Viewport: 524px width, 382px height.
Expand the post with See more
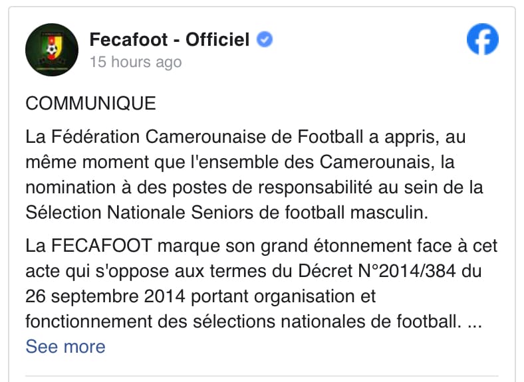tap(65, 347)
